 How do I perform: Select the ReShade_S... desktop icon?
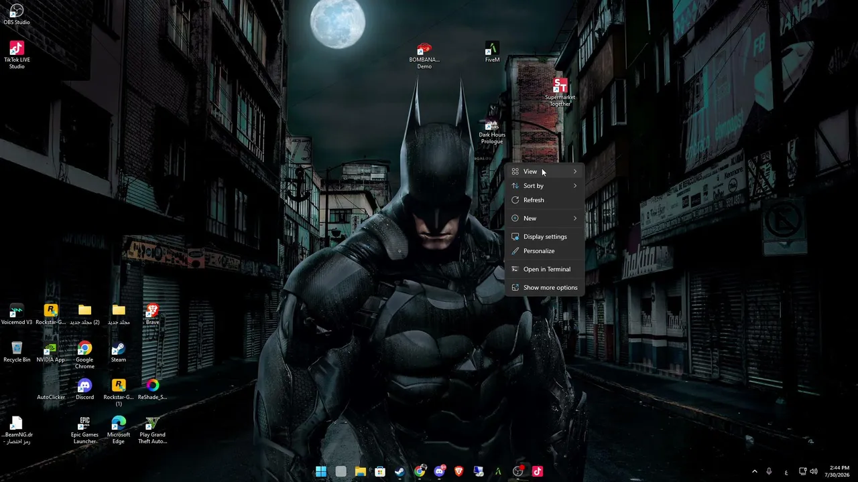(x=153, y=390)
